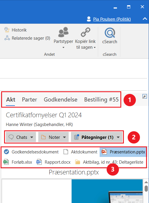Open Pia Poulsen (Politik) user link

[112, 19]
